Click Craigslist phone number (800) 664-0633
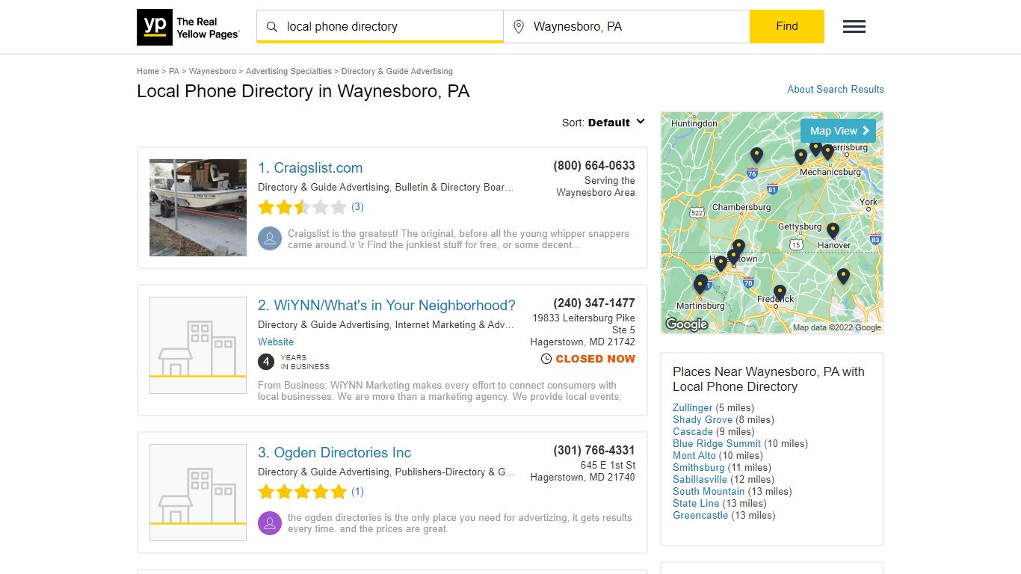The image size is (1021, 574). [594, 165]
